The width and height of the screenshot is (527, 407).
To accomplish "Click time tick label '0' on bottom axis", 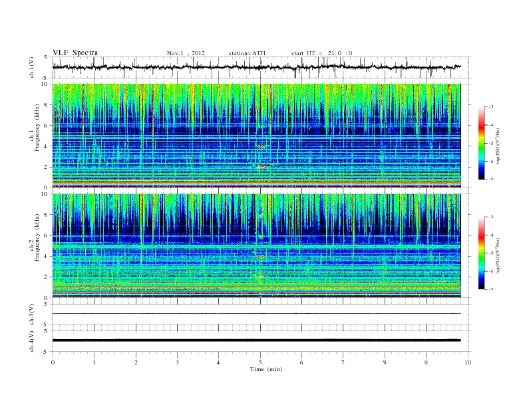I will (x=53, y=362).
